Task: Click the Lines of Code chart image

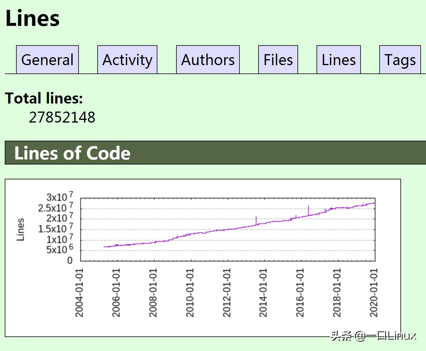Action: [203, 258]
